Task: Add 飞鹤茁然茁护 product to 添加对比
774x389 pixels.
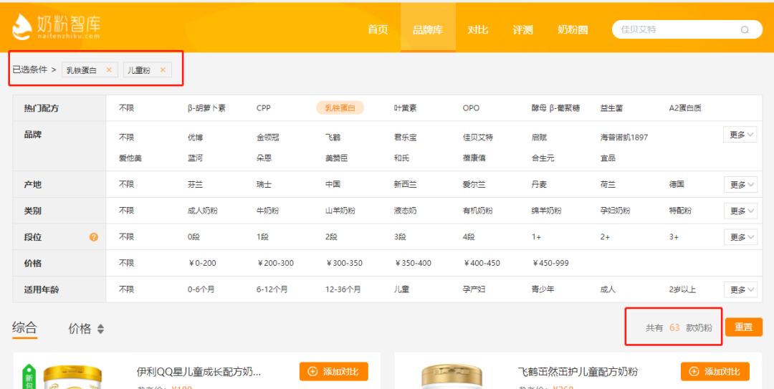Action: [x=715, y=372]
